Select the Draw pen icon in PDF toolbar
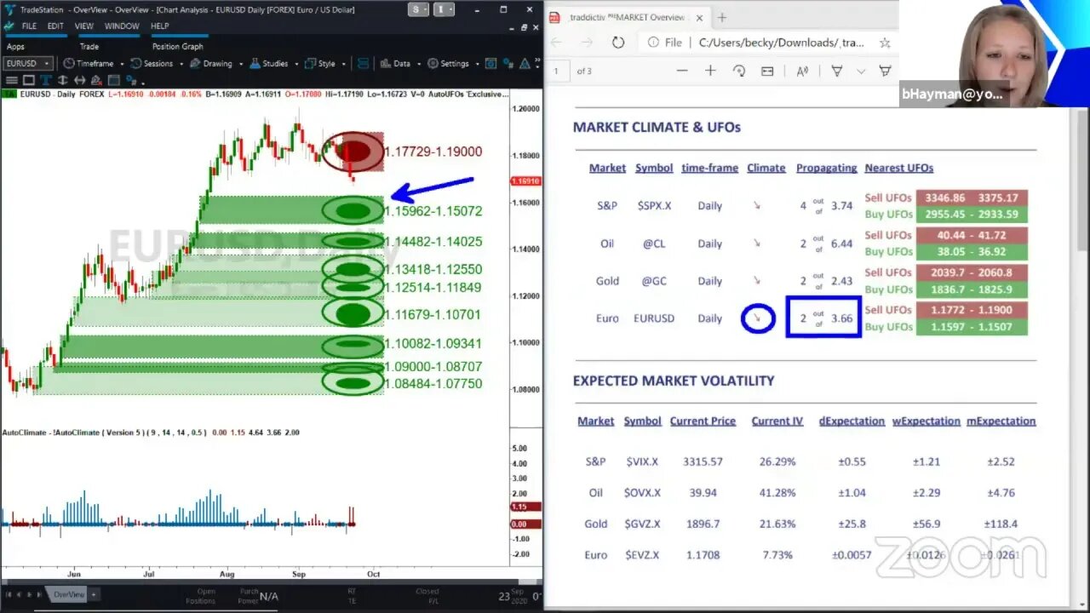 [836, 71]
